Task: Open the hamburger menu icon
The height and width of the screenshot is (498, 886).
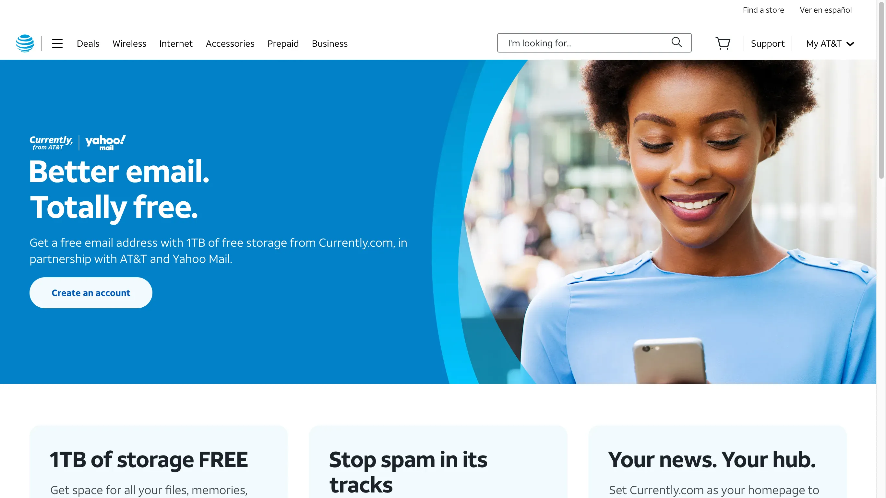Action: pos(57,43)
